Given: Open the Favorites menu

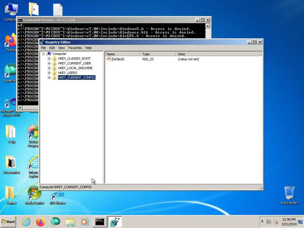Looking at the screenshot, I should pos(75,48).
